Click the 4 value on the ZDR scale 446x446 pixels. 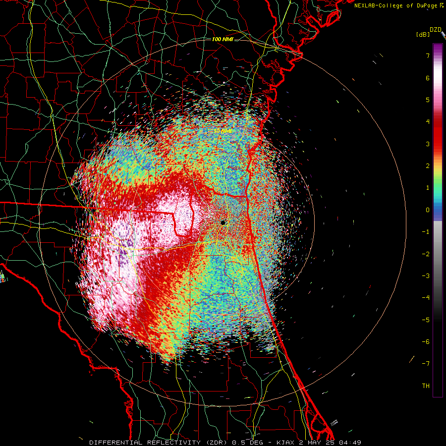coord(428,122)
